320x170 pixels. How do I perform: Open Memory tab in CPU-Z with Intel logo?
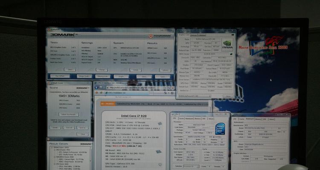click(197, 119)
